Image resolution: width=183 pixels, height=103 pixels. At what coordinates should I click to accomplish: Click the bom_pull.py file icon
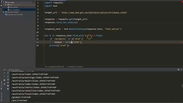point(8,7)
